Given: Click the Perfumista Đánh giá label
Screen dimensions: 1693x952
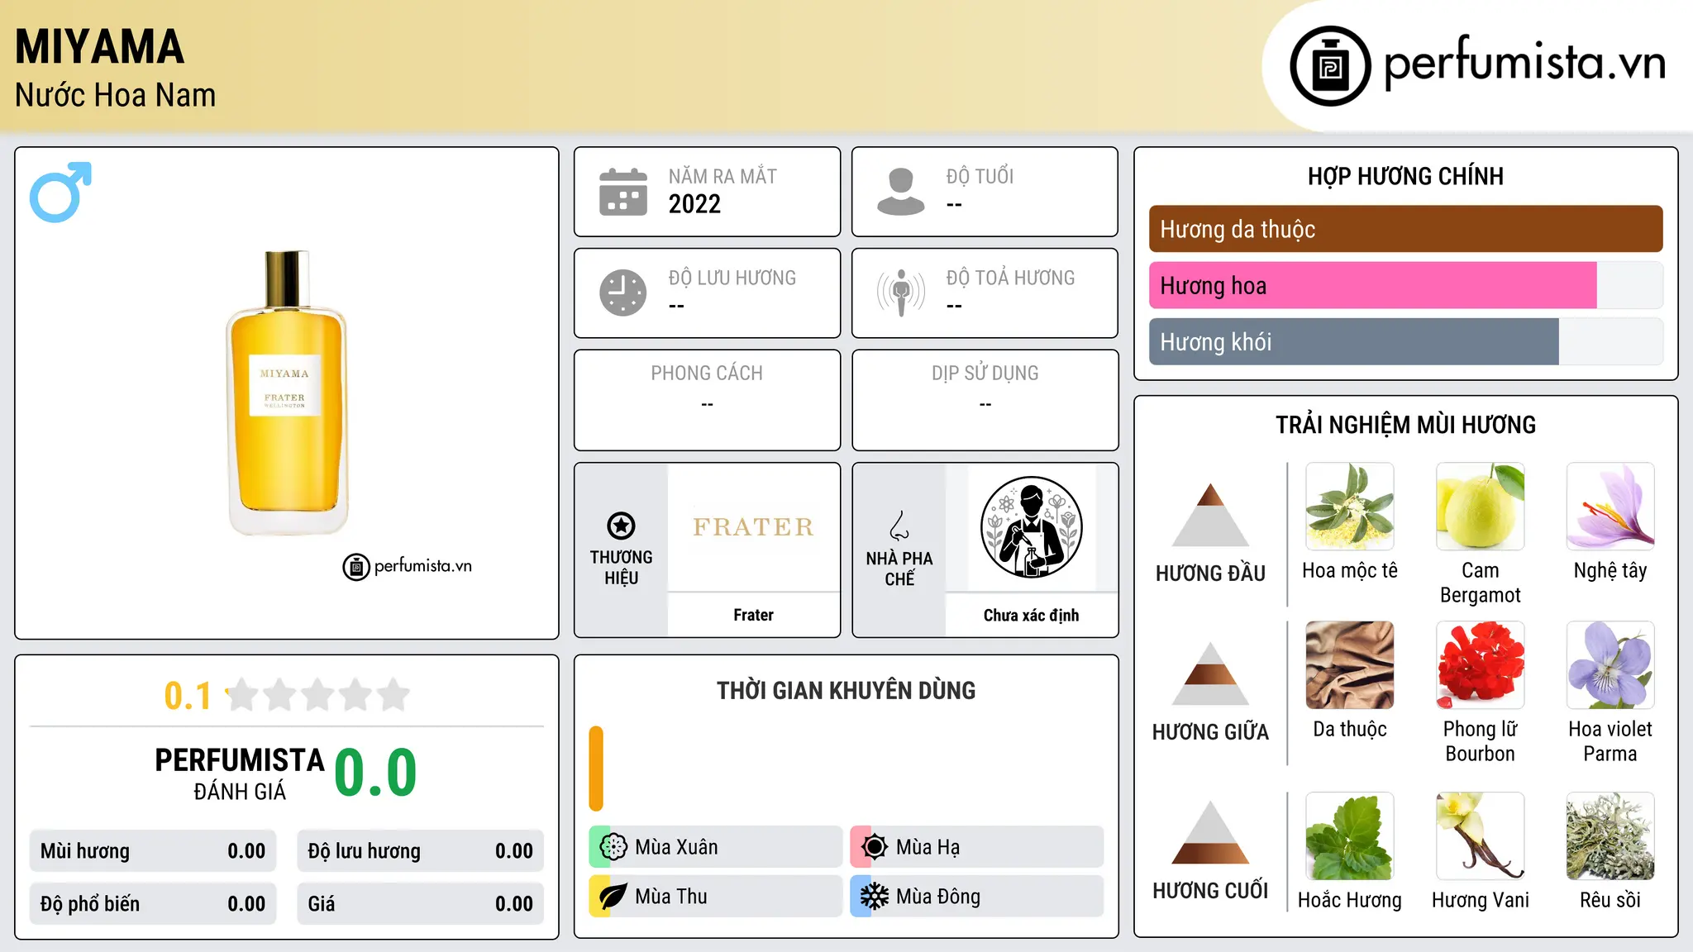Looking at the screenshot, I should pos(240,774).
